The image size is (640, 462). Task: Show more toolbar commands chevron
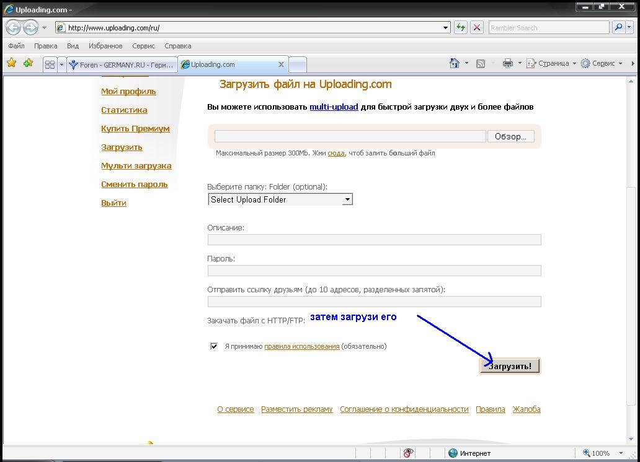[x=633, y=63]
